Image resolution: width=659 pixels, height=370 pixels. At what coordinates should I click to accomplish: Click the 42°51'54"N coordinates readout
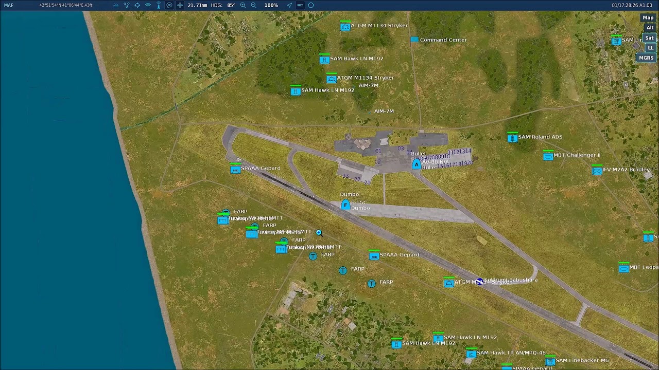click(x=66, y=5)
